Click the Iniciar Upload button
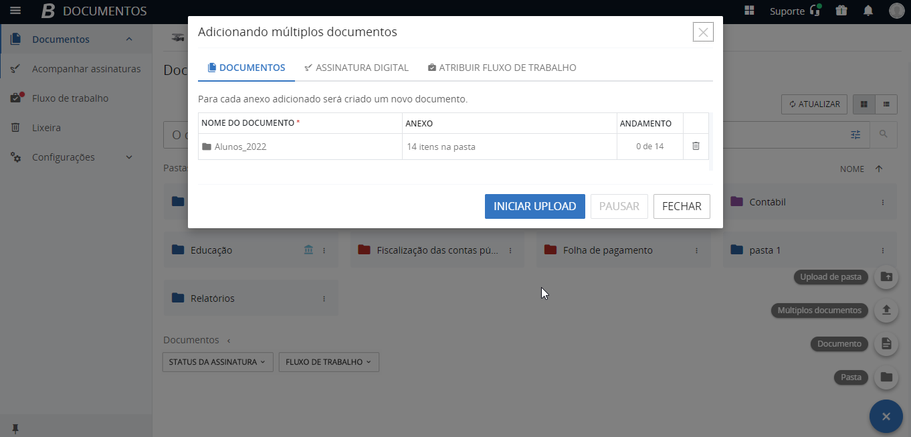911x437 pixels. [534, 206]
